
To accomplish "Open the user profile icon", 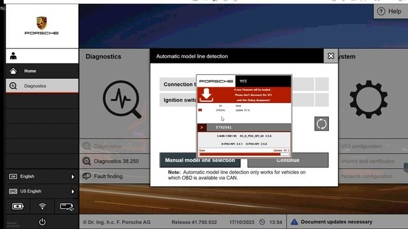I will click(13, 56).
